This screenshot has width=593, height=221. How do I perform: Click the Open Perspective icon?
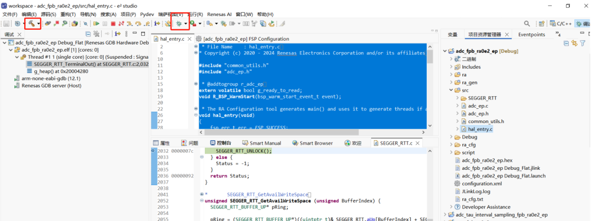click(541, 24)
